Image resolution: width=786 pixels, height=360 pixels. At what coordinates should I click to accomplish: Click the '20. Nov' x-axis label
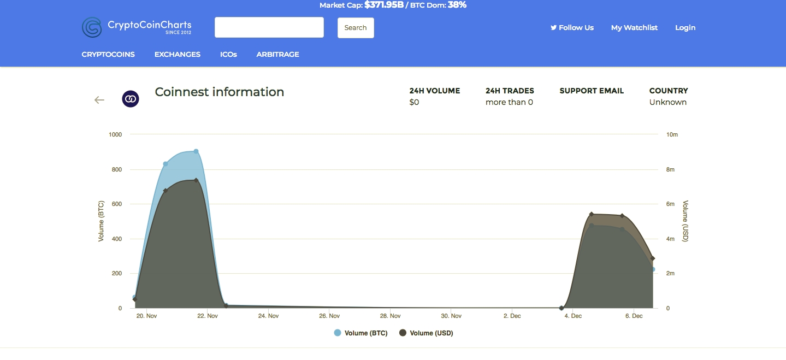[x=147, y=316]
